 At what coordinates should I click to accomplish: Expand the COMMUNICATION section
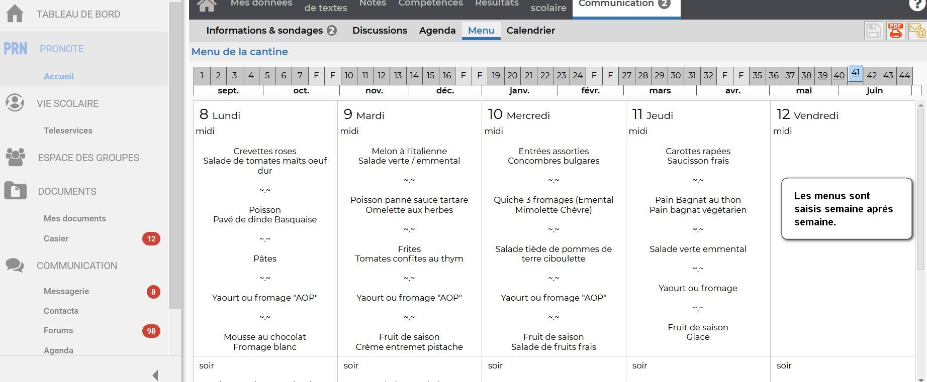(x=77, y=266)
